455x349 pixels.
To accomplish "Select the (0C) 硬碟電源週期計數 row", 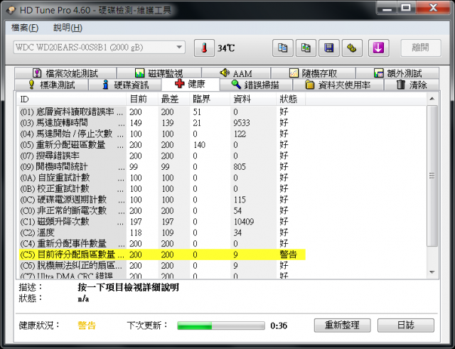I will 162,200.
